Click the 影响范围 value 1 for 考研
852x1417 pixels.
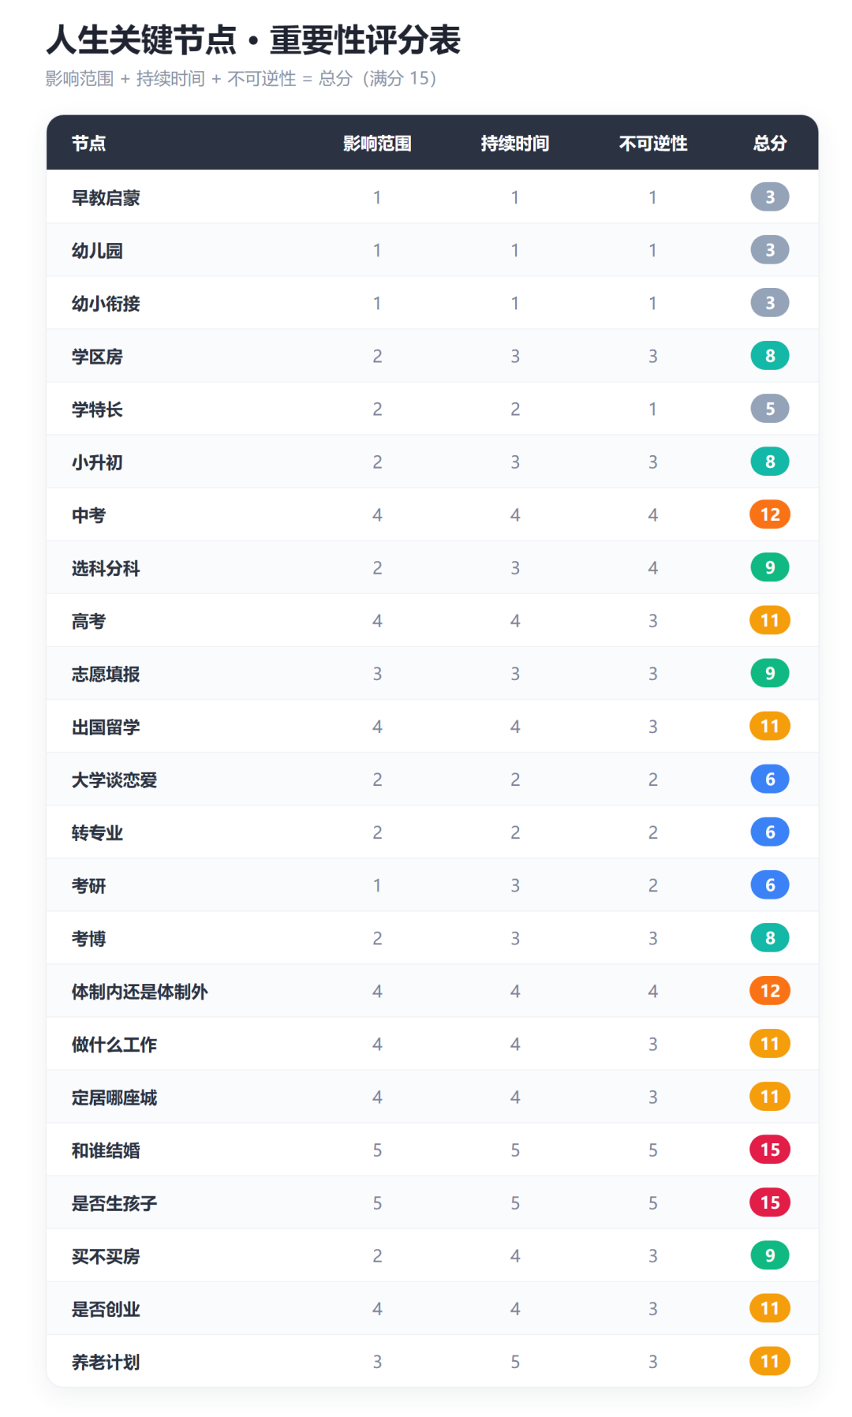377,885
